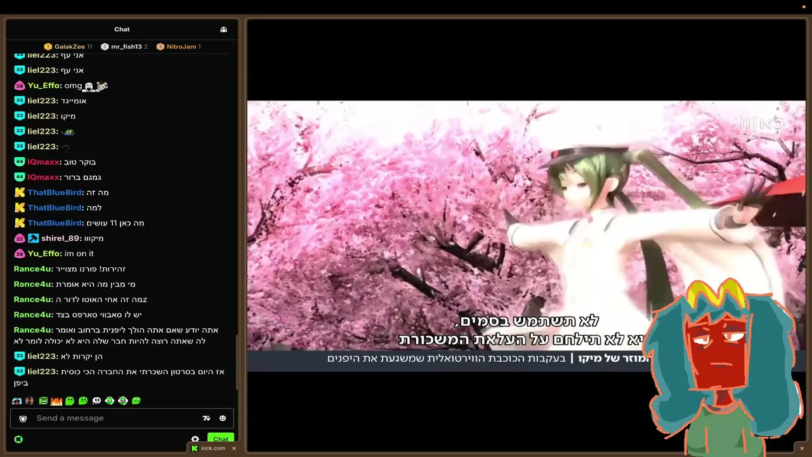812x457 pixels.
Task: Select the white skull emote
Action: [96, 401]
